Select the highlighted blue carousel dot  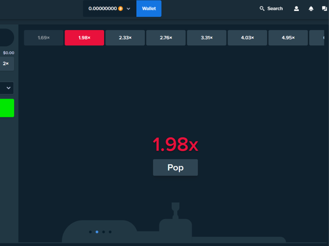(97, 232)
